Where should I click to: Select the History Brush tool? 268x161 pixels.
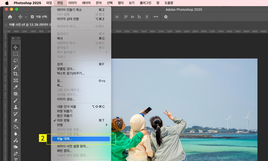point(16,114)
